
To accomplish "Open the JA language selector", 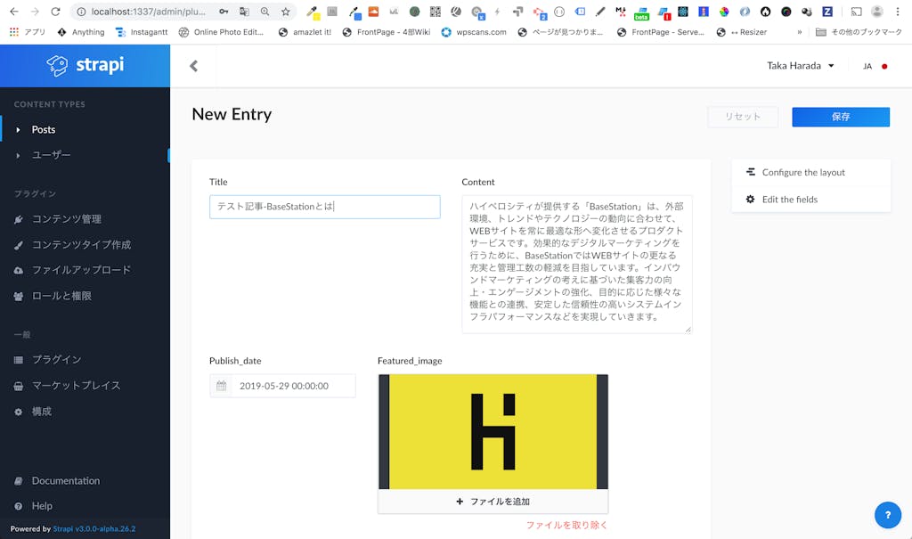I will pos(875,66).
